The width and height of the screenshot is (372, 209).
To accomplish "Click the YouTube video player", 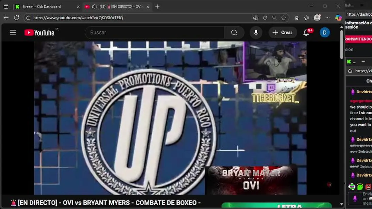I will 170,118.
